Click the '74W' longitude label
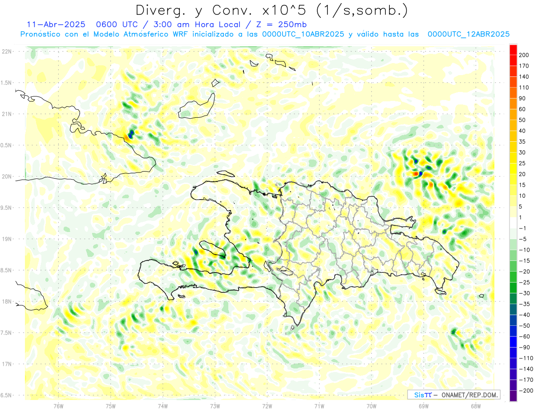 pyautogui.click(x=163, y=405)
